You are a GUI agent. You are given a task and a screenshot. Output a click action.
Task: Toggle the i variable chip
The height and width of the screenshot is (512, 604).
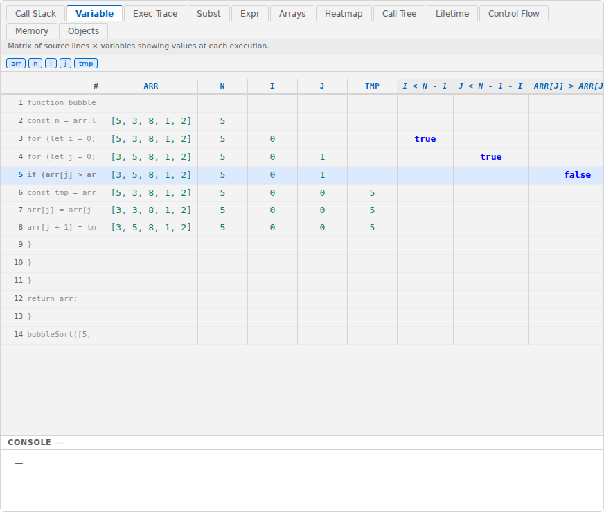pos(51,64)
